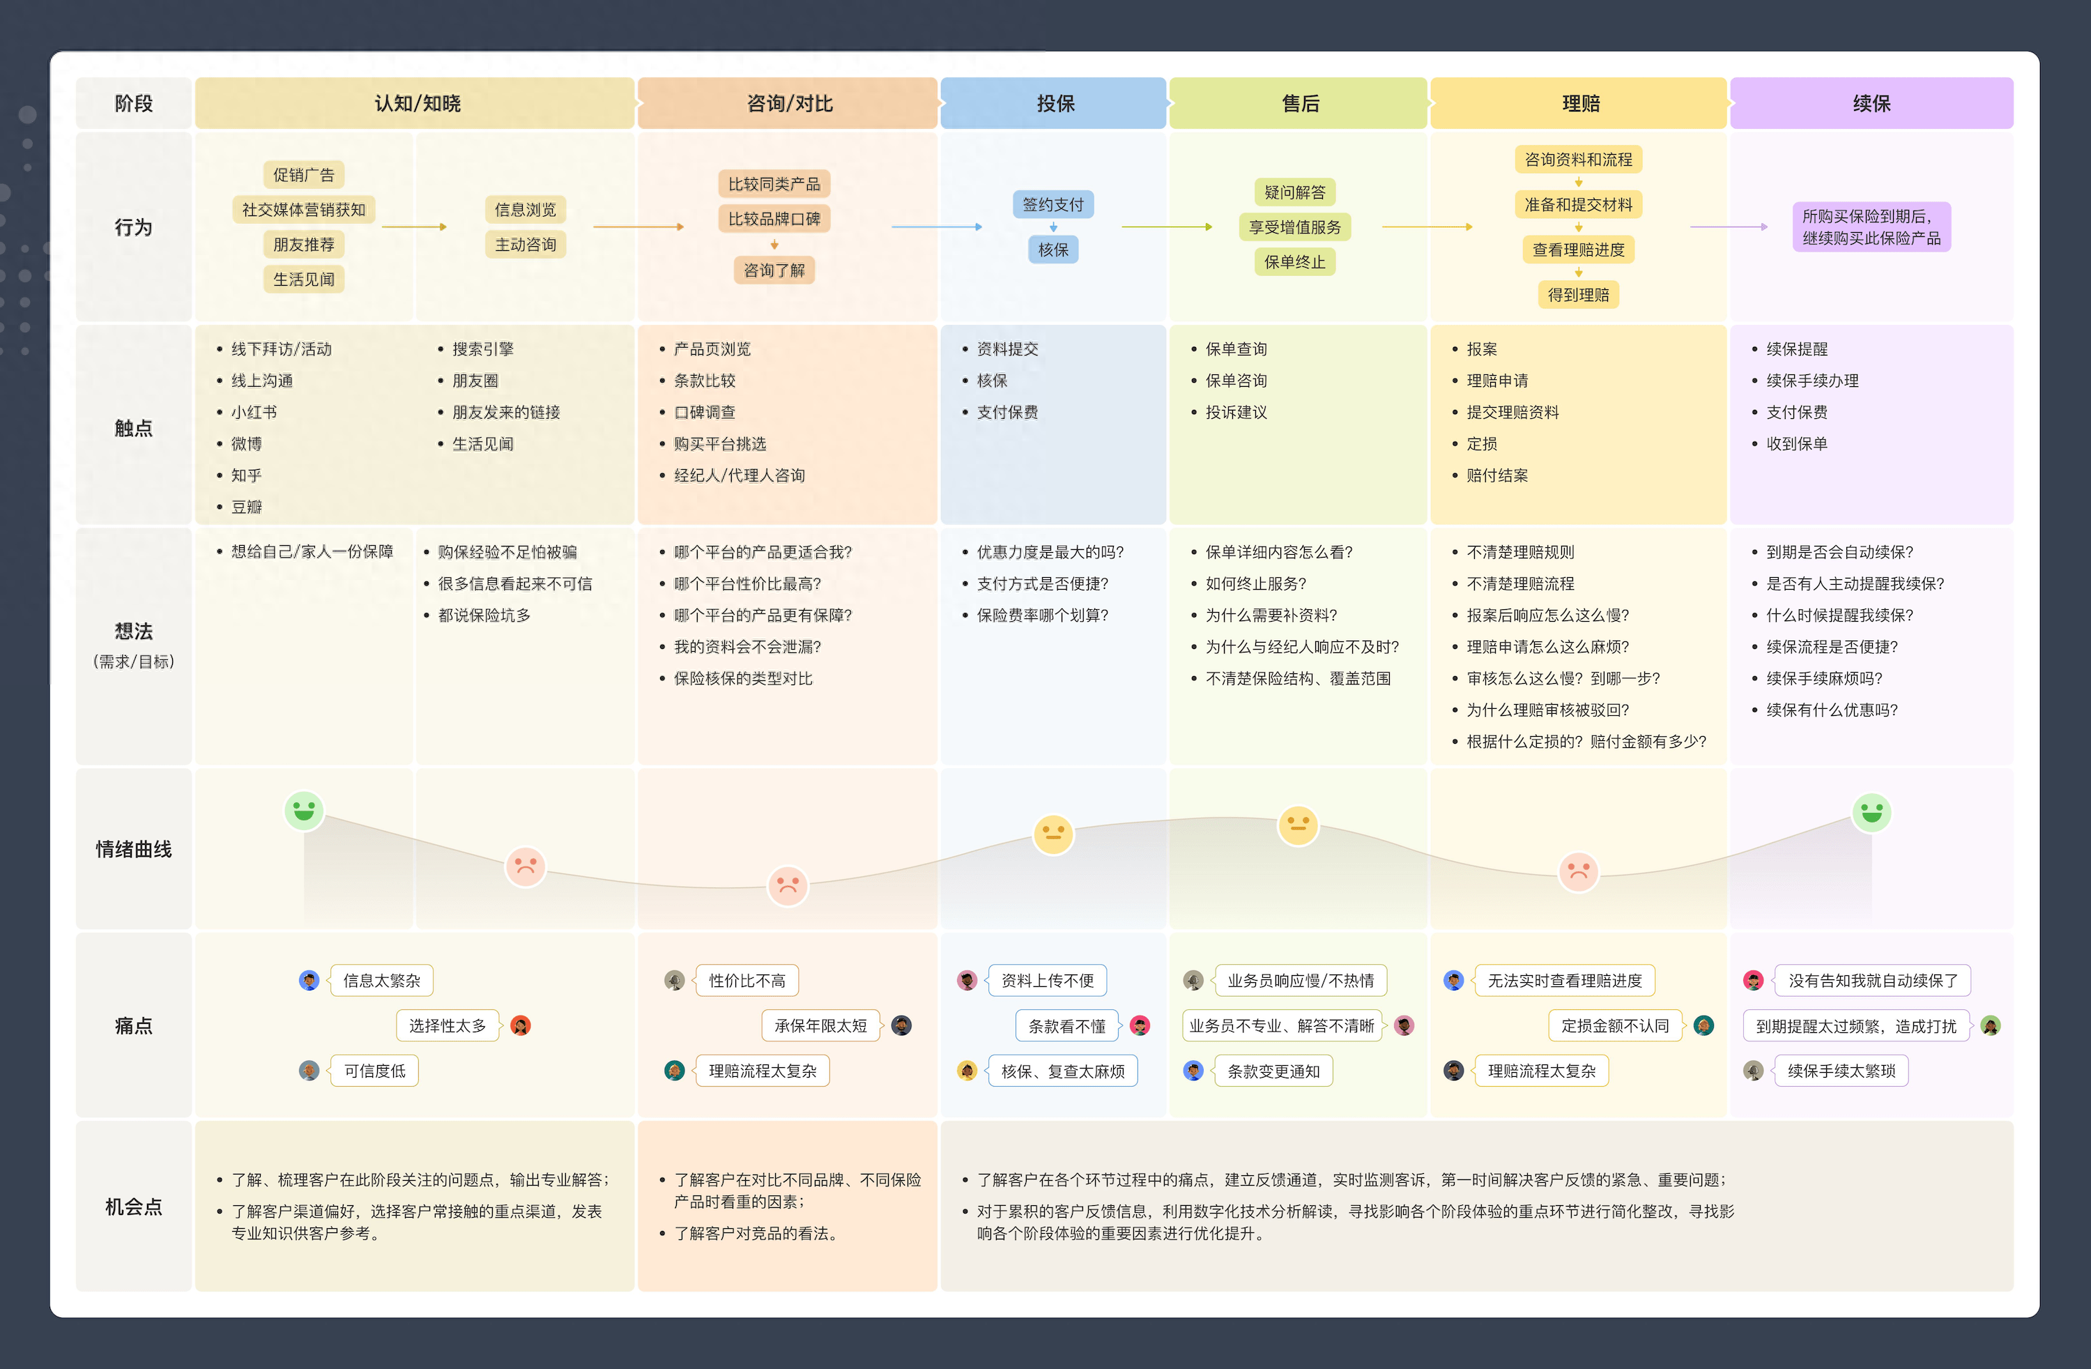Image resolution: width=2091 pixels, height=1369 pixels.
Task: Click the 没有告知我就自动续保了 pain point
Action: click(x=1872, y=981)
